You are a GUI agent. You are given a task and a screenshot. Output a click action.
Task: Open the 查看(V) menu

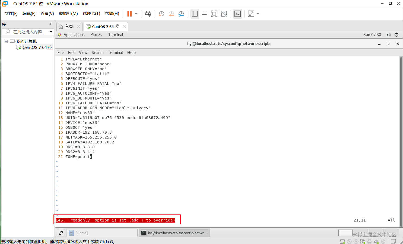click(x=47, y=14)
